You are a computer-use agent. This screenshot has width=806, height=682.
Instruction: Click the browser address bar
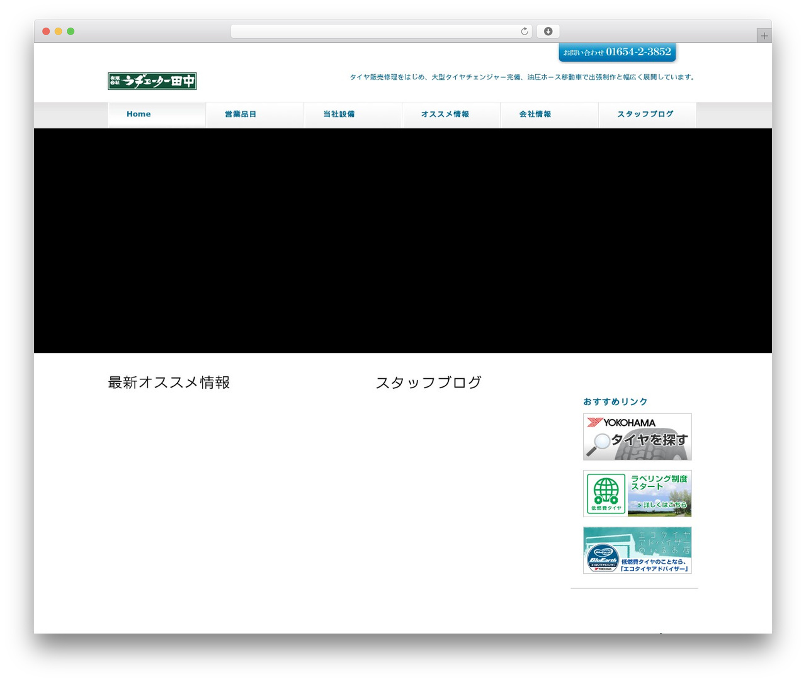tap(381, 31)
